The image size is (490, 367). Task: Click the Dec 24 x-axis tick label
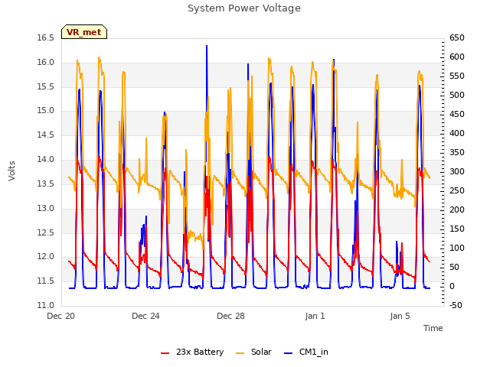(145, 316)
